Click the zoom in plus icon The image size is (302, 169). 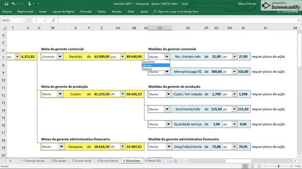pyautogui.click(x=292, y=166)
